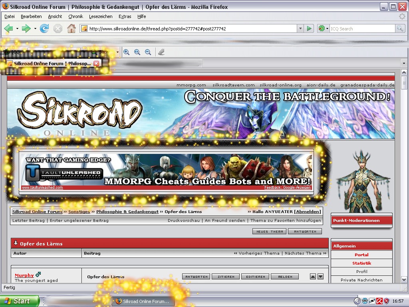Close the Silkroad Online Forum tab
The height and width of the screenshot is (307, 409).
96,64
